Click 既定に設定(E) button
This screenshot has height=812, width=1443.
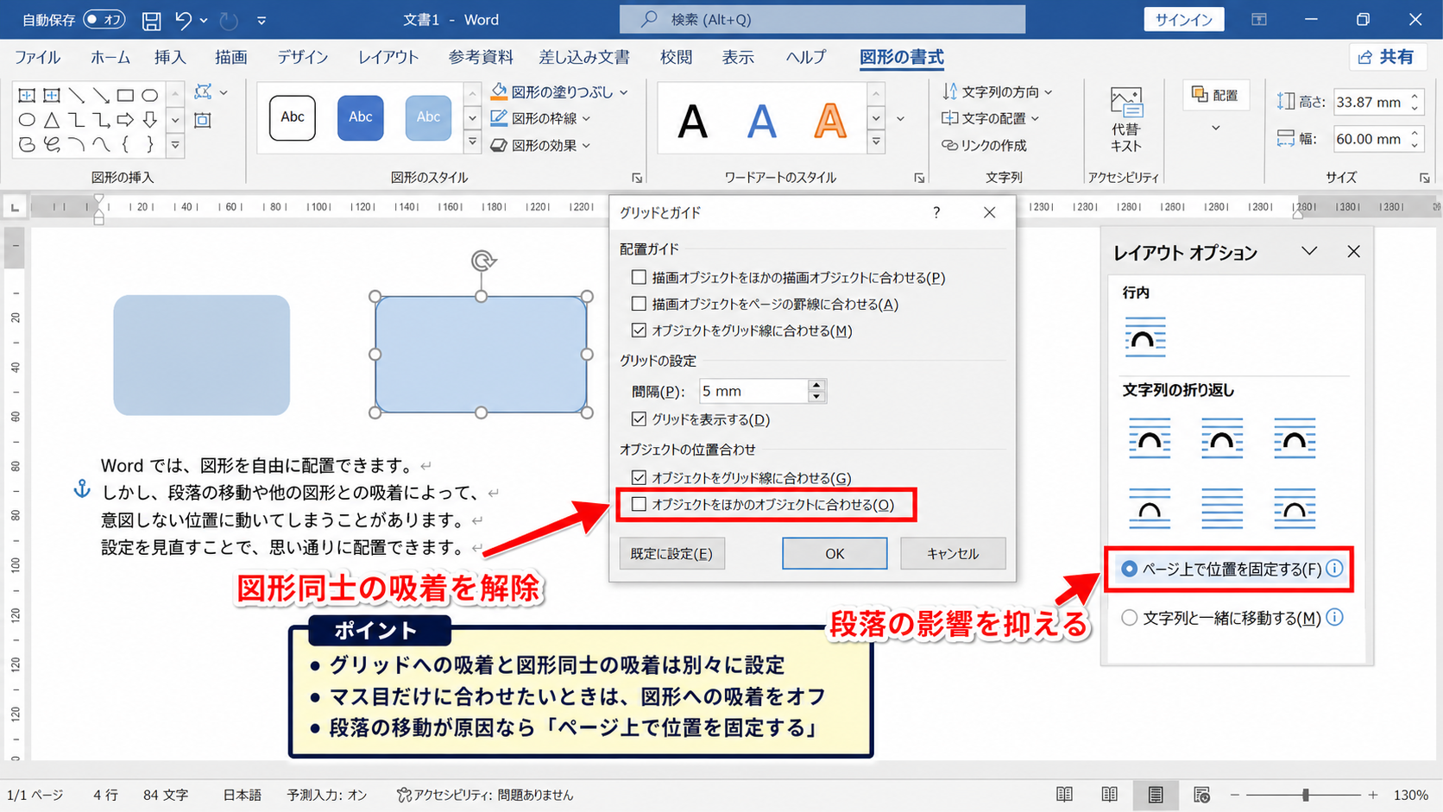(671, 553)
